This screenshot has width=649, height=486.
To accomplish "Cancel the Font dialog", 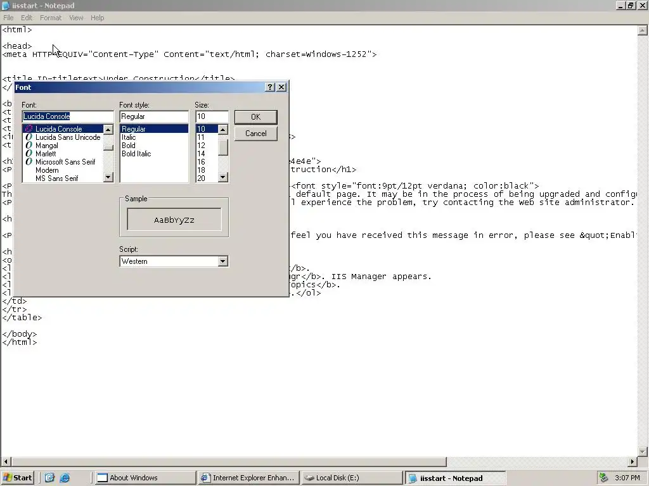I will pos(256,134).
